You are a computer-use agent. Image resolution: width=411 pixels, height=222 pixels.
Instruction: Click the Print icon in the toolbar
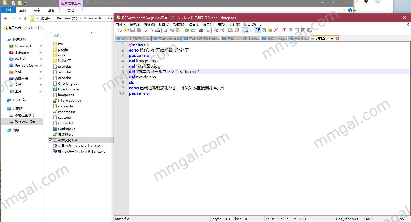tap(157, 30)
